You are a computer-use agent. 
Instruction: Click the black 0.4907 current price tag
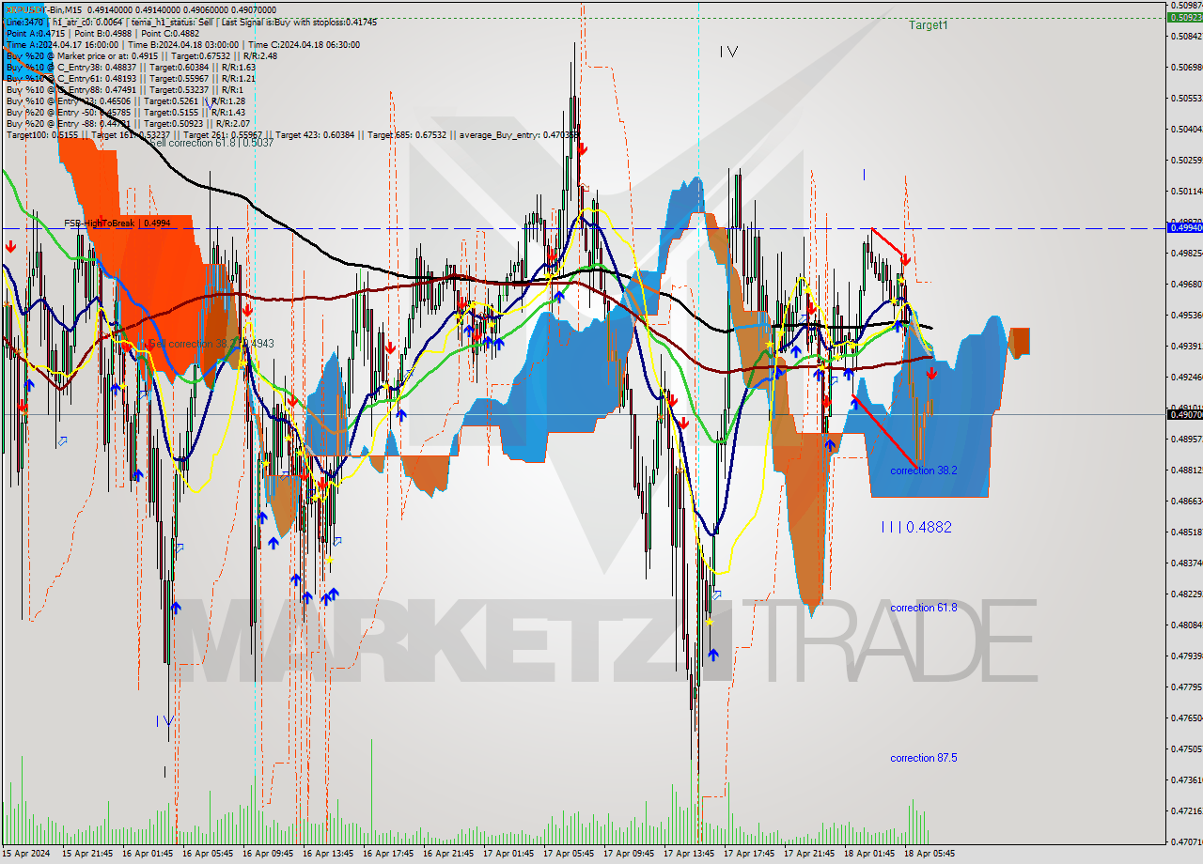tap(1183, 414)
